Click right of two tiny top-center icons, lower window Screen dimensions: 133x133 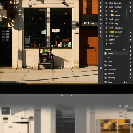tap(71, 95)
